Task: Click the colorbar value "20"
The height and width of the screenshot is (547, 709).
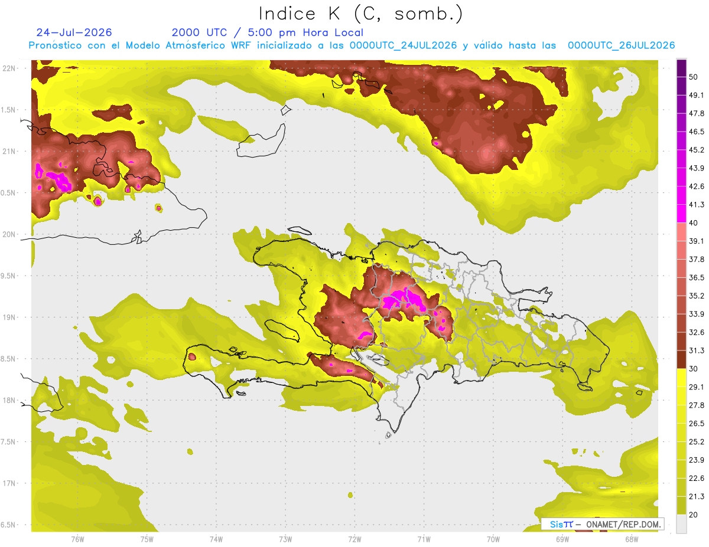Action: [x=694, y=515]
